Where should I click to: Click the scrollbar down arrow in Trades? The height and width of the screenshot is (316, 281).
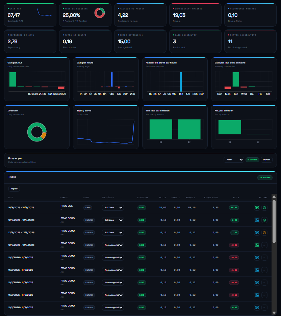tap(274, 313)
